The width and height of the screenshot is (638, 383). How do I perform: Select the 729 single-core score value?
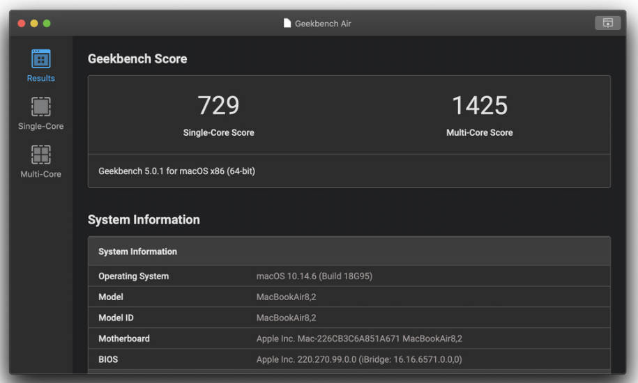tap(218, 106)
